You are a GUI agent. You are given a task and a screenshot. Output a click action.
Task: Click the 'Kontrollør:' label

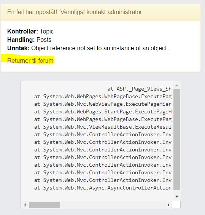pos(22,32)
